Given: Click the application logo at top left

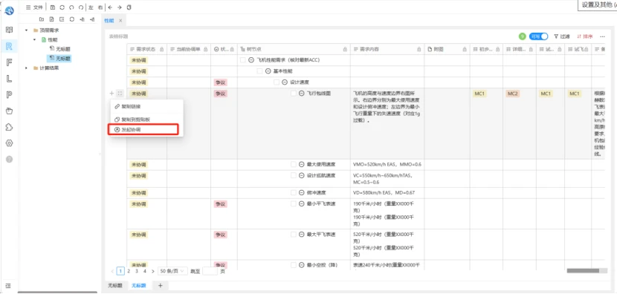Looking at the screenshot, I should pyautogui.click(x=9, y=10).
